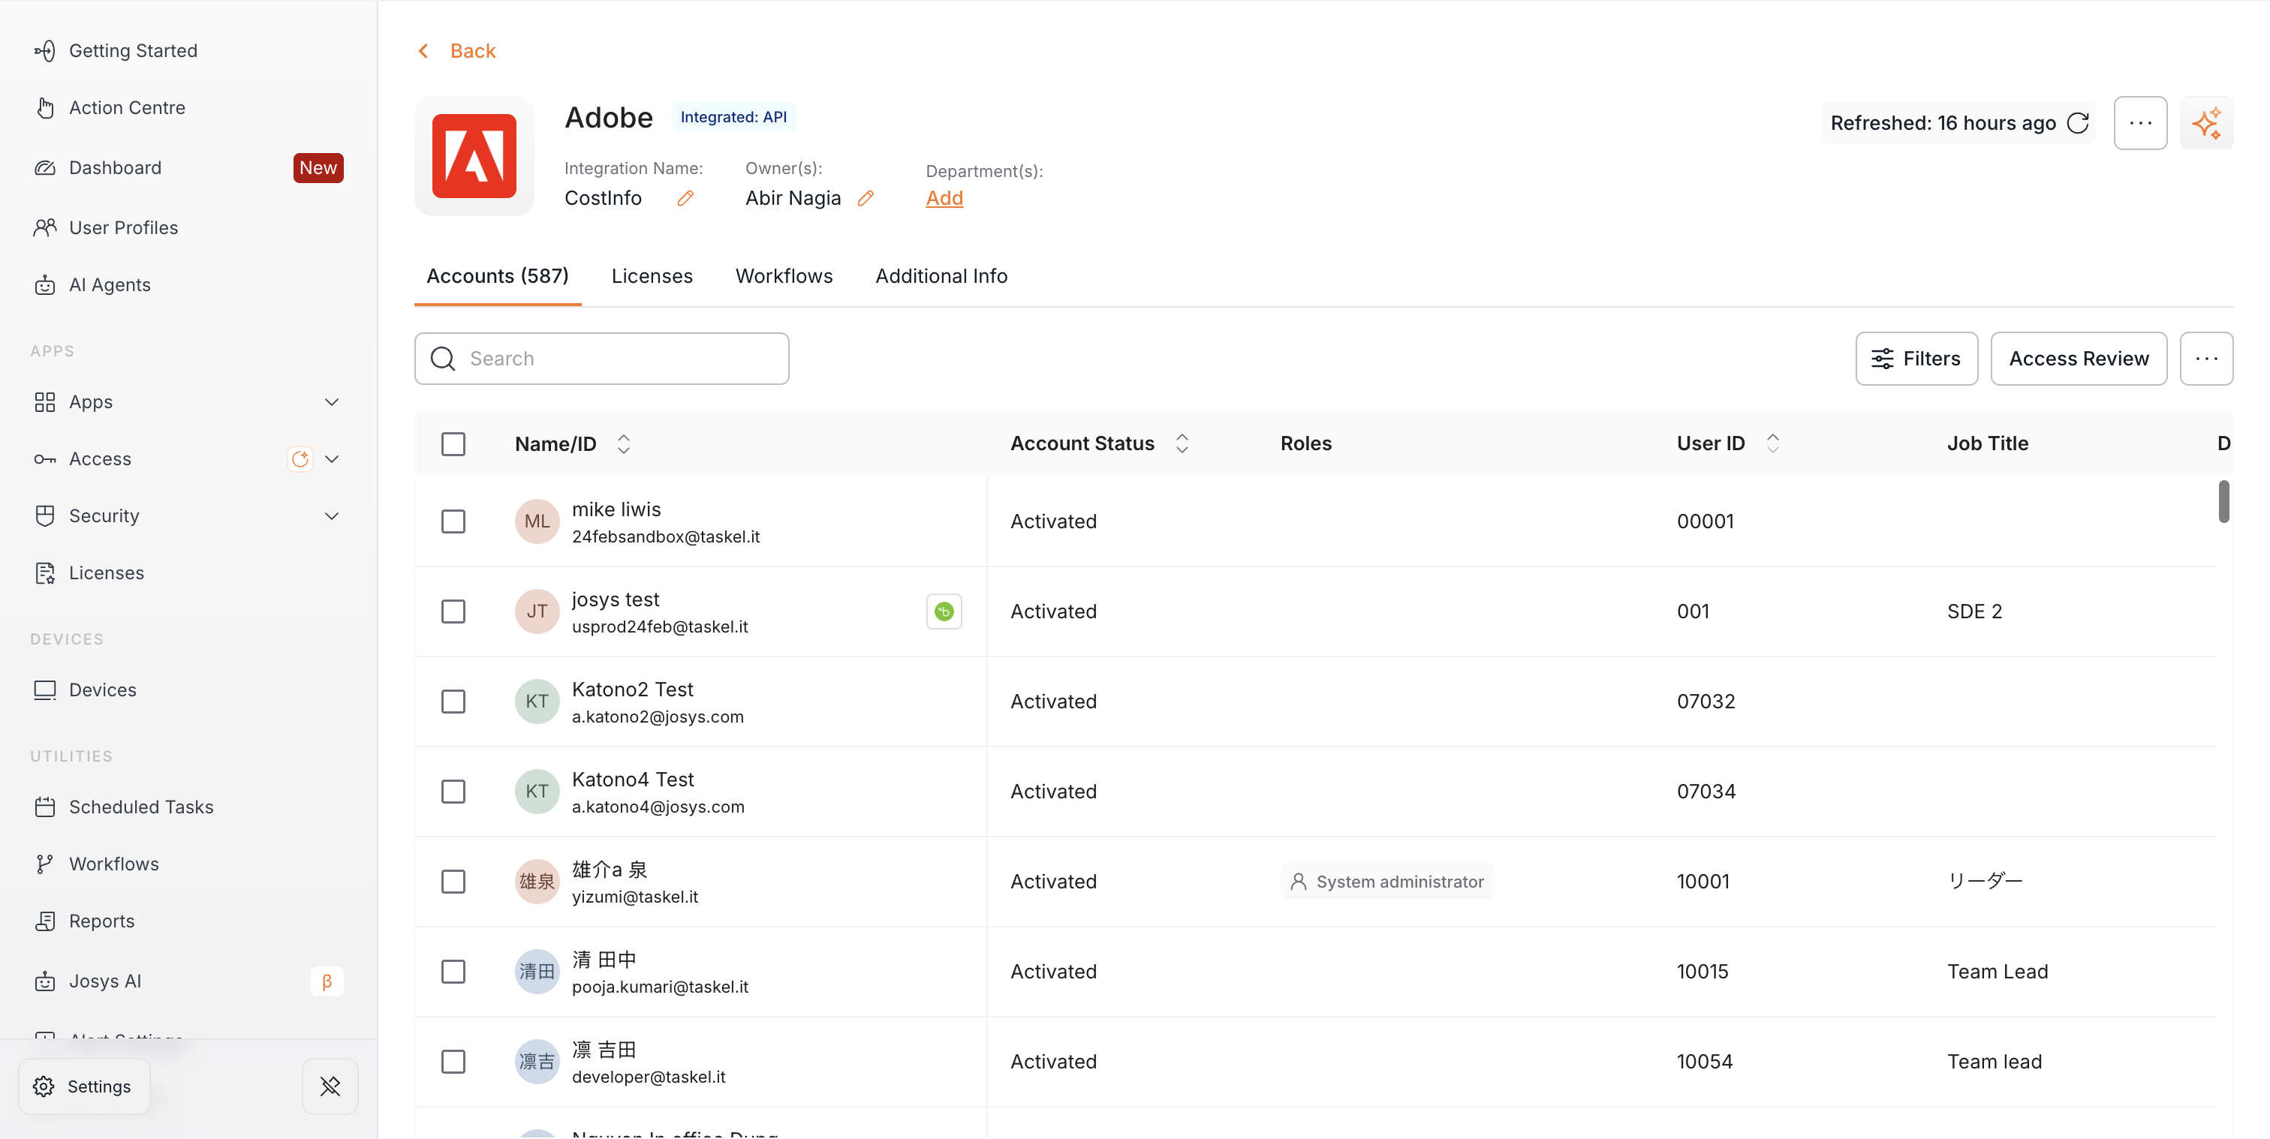Start an Access Review
The image size is (2270, 1139).
click(x=2079, y=359)
